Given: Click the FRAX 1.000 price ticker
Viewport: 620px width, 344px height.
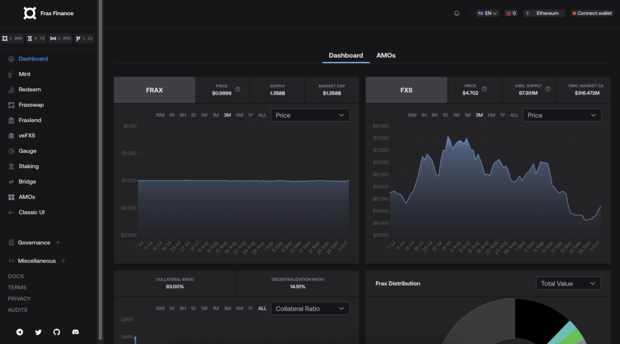Looking at the screenshot, I should 13,38.
